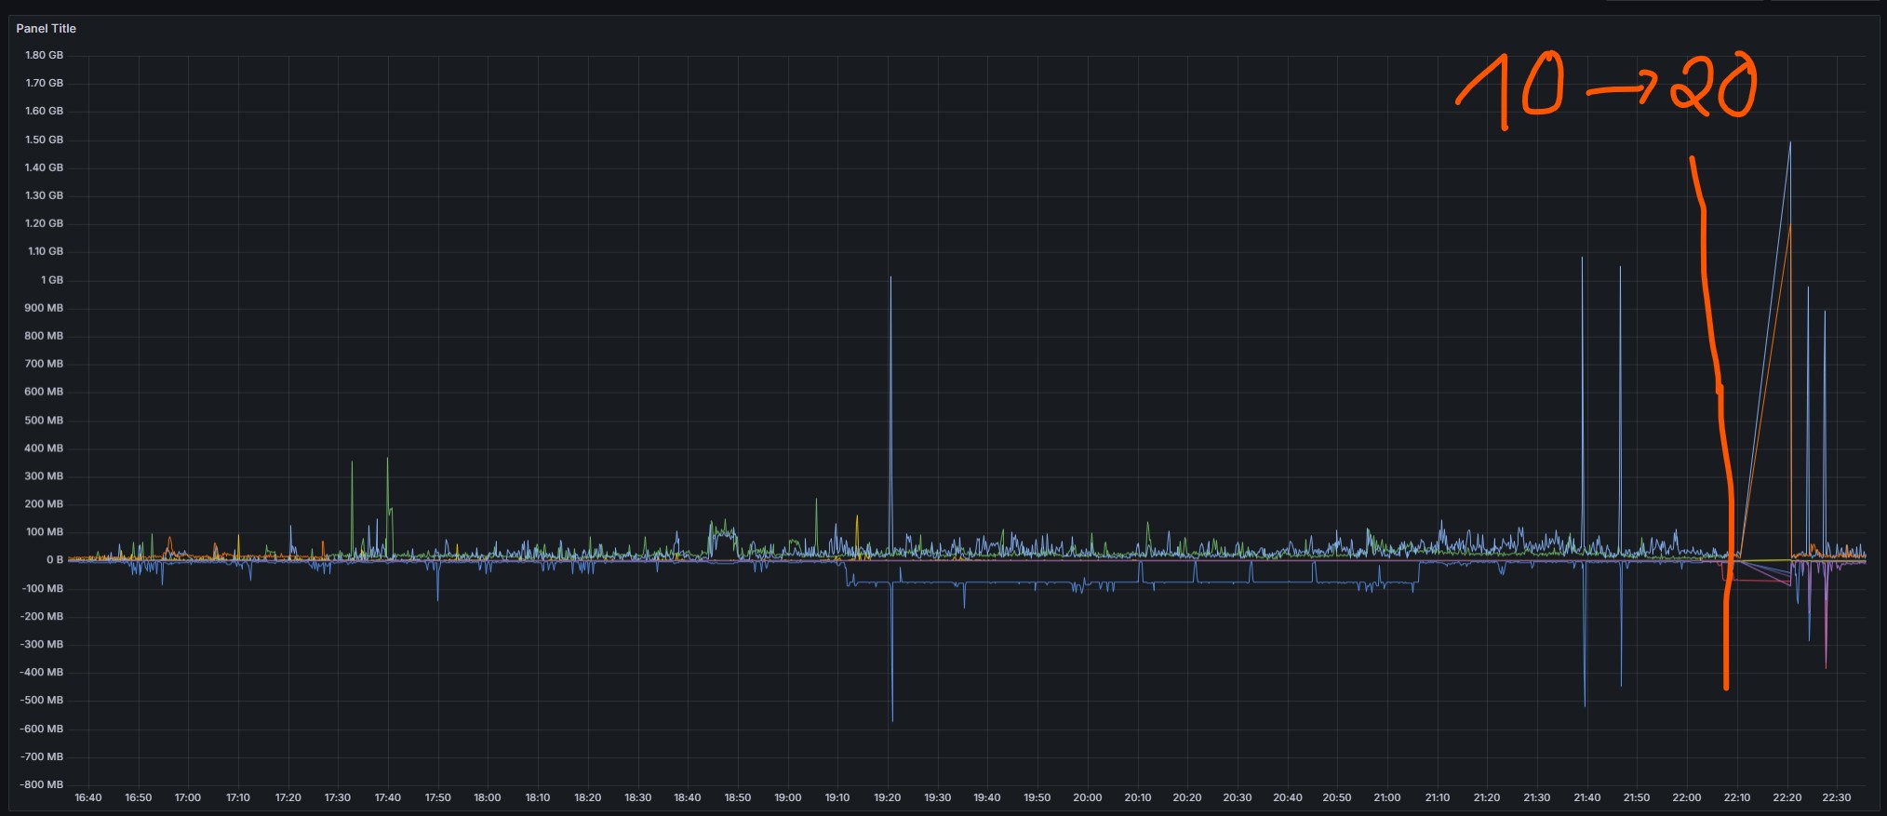Click the 20:10 time axis label
Screen dimensions: 1887x816
point(1138,798)
